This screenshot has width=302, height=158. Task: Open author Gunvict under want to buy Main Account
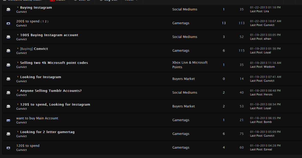[21, 122]
